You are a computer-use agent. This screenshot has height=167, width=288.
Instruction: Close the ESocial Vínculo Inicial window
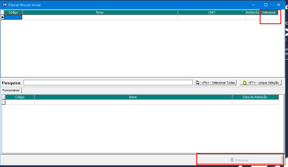pos(278,5)
